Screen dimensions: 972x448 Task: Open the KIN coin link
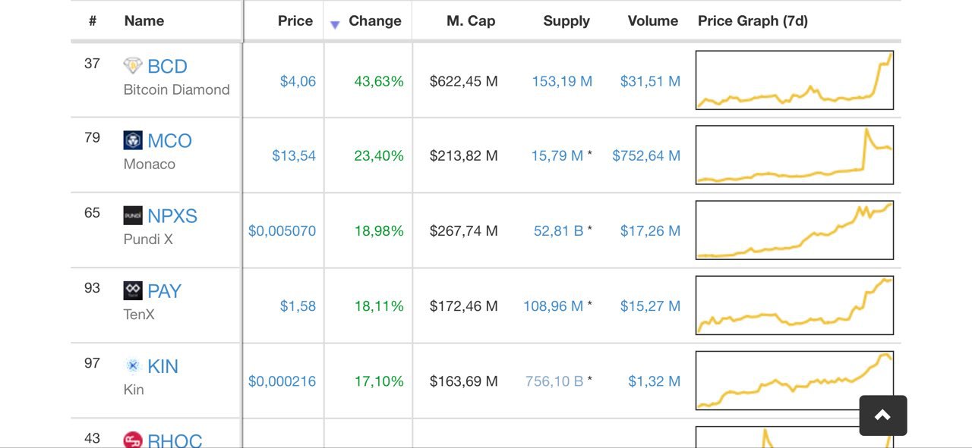(163, 367)
